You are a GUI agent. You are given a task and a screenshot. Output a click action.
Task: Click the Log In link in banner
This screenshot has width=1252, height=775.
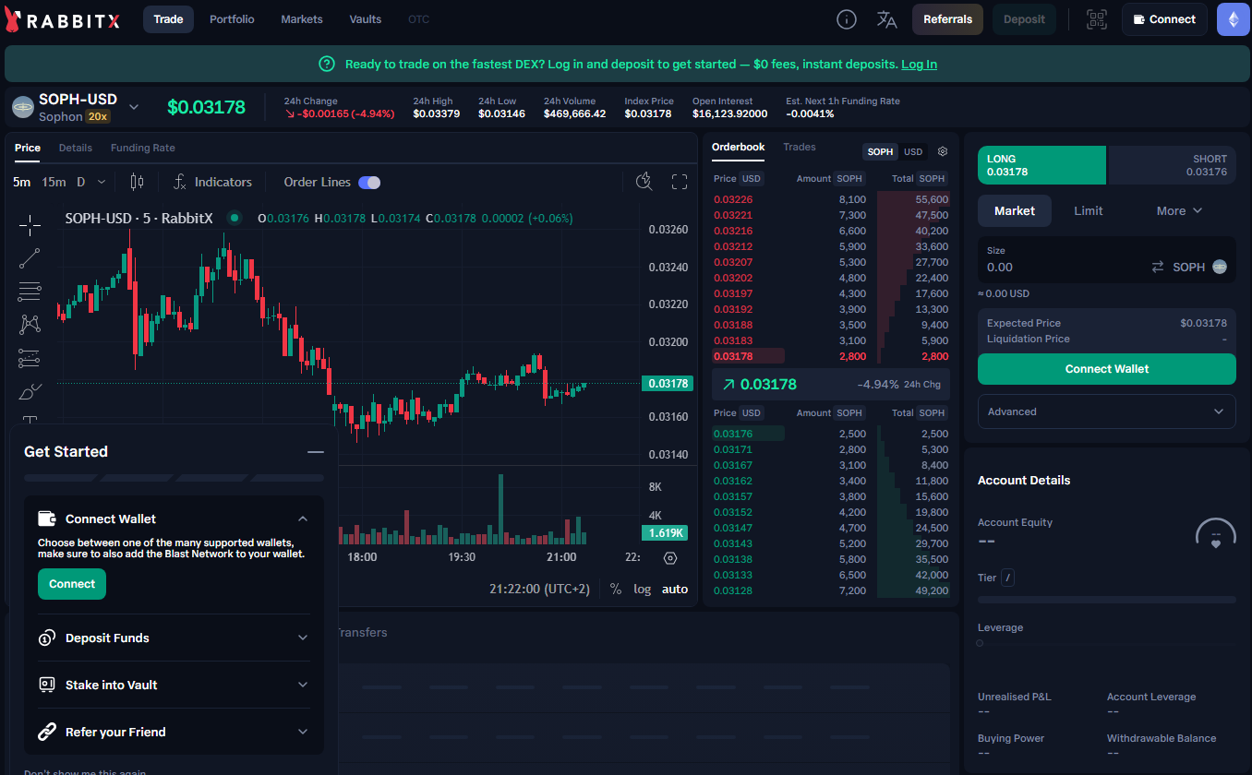(x=919, y=64)
